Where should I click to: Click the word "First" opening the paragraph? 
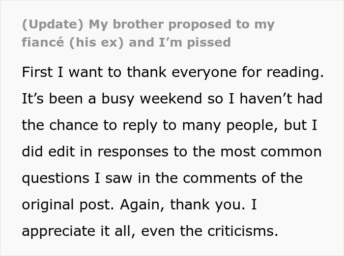(x=37, y=72)
